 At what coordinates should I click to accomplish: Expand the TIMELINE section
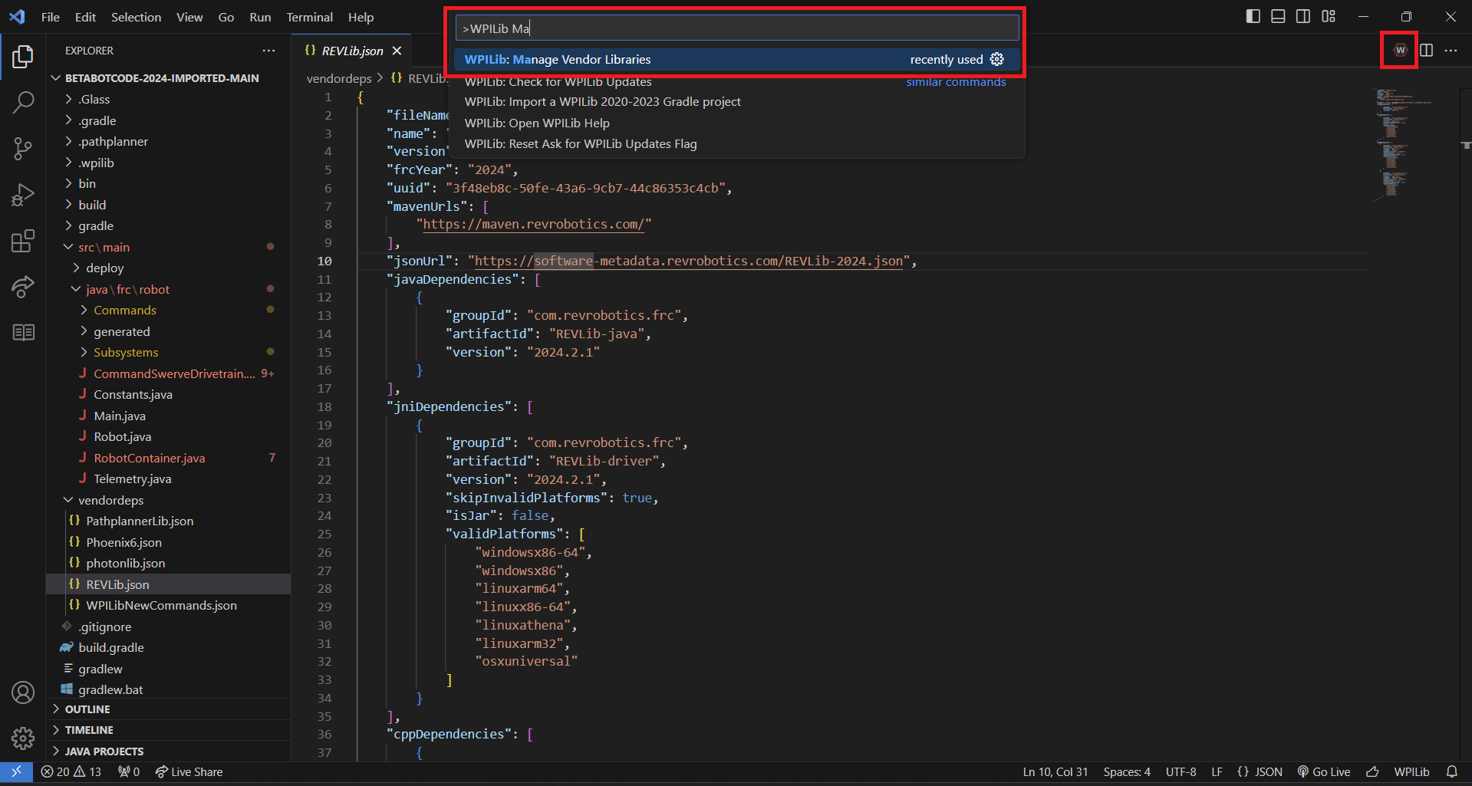tap(169, 730)
